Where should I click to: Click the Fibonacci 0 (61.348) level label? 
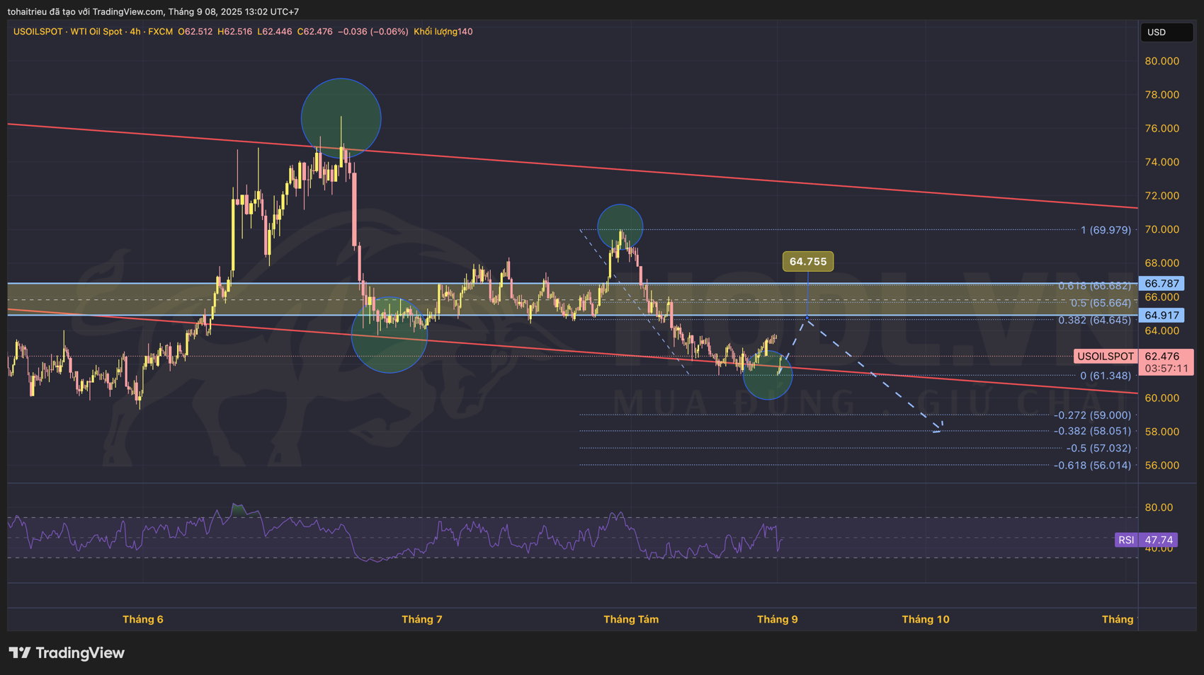1105,376
